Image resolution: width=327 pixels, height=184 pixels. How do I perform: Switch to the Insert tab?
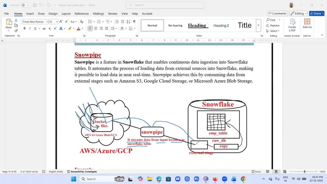30,14
